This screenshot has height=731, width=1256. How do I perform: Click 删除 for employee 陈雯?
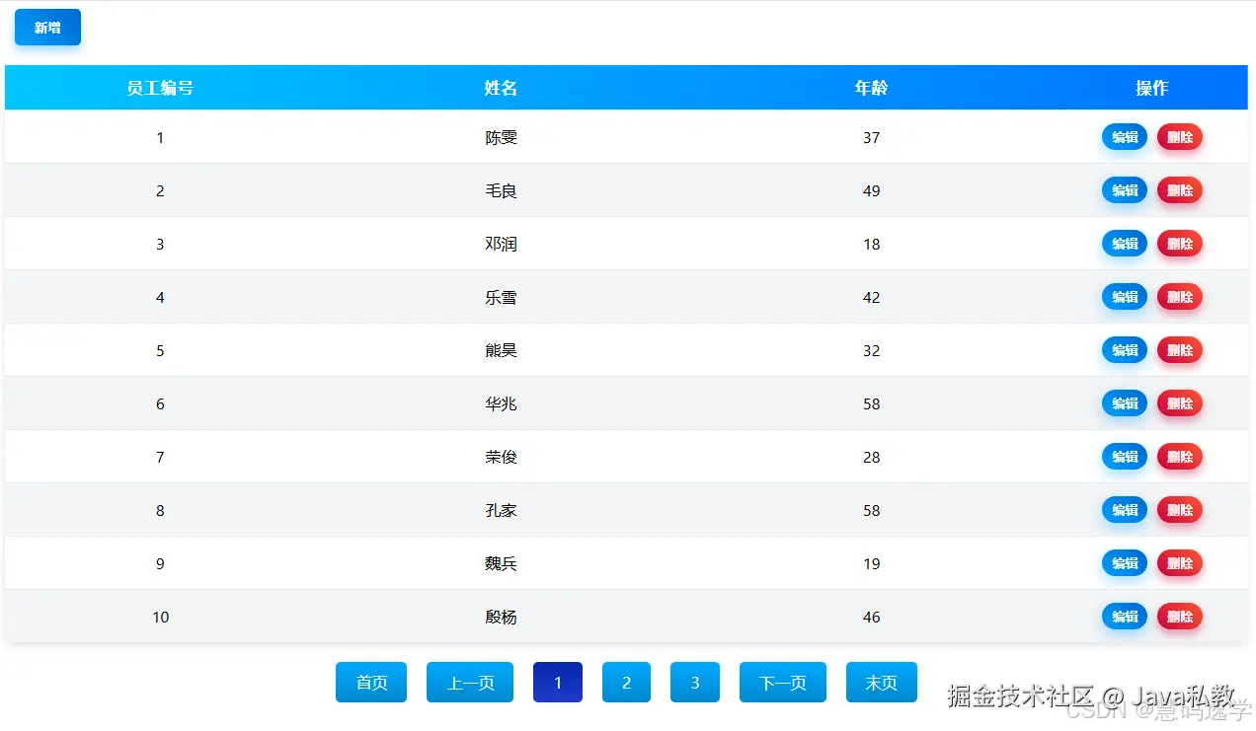point(1179,137)
